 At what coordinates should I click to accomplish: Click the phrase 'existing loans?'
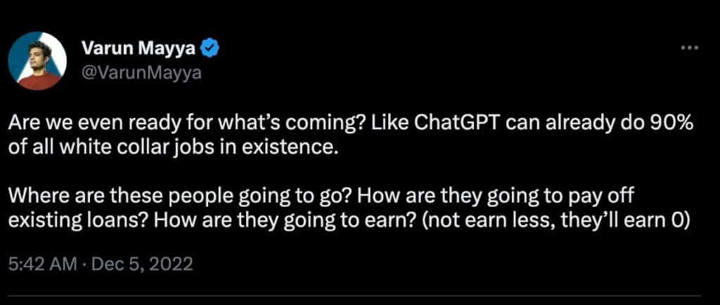coord(79,222)
